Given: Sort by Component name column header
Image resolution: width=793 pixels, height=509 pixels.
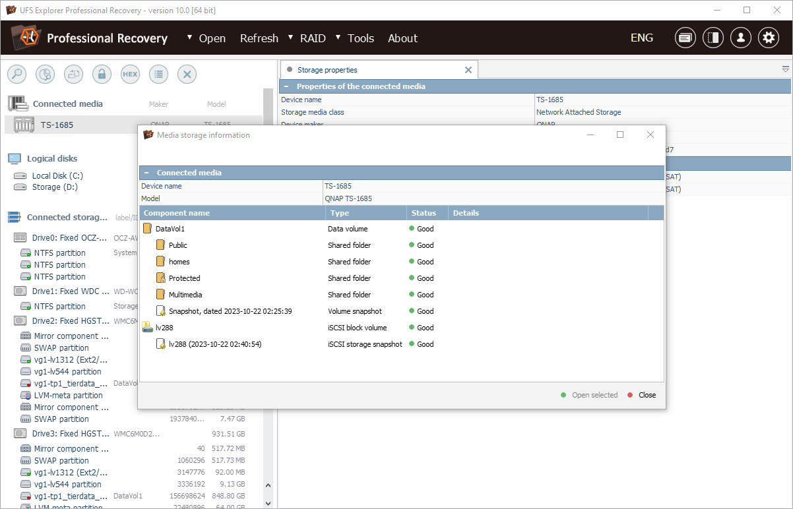Looking at the screenshot, I should point(232,213).
